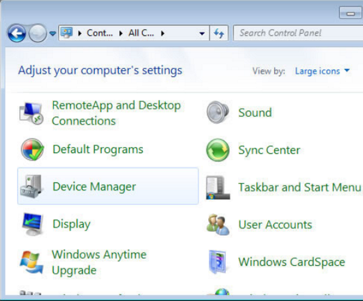Expand the arrow before All C... breadcrumb
Image resolution: width=363 pixels, height=301 pixels.
[121, 33]
